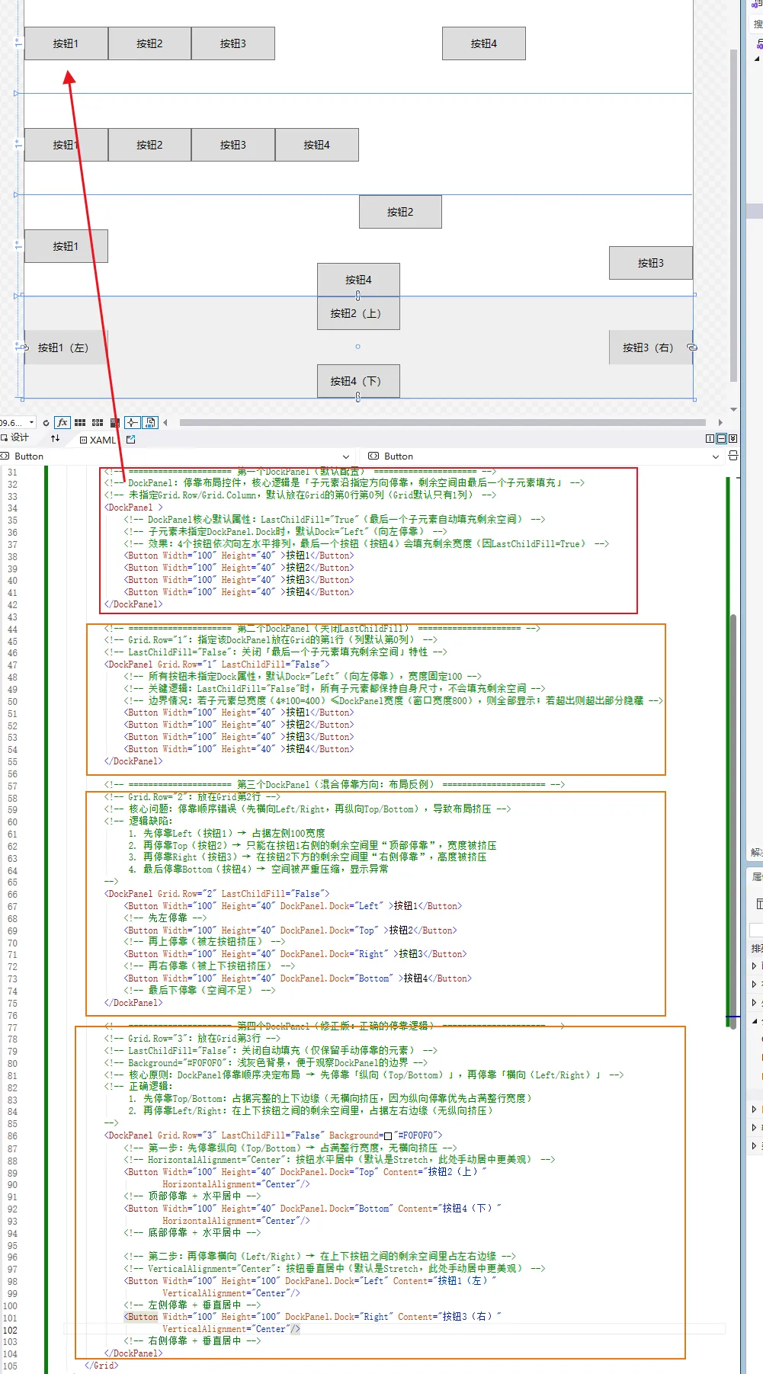
Task: Click the Background #F0F0F0 color swatch on line 86
Action: pos(388,1135)
